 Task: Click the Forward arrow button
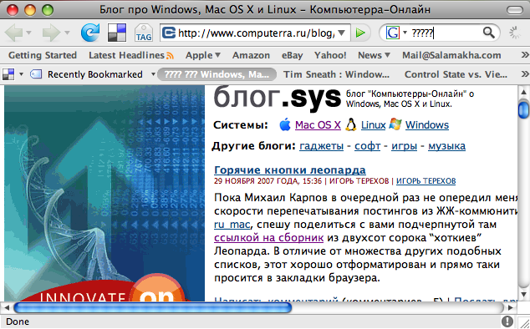[51, 33]
